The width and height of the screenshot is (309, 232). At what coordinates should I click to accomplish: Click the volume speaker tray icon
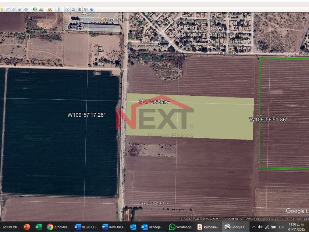click(260, 227)
